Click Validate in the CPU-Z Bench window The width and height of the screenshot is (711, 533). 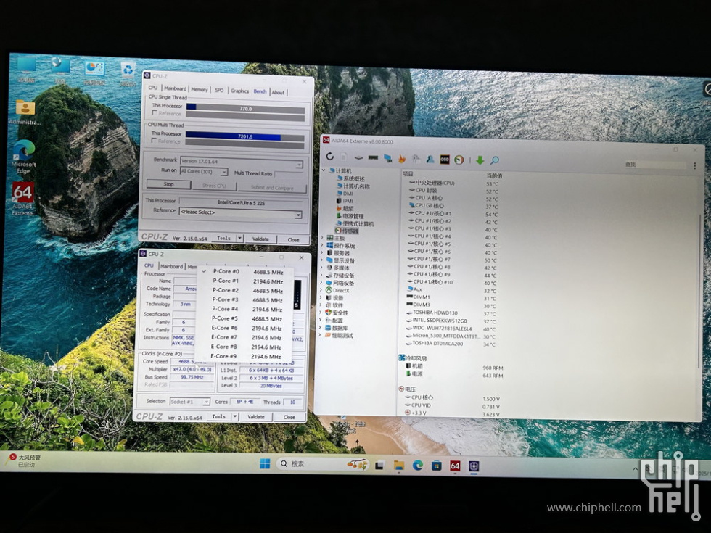point(260,239)
